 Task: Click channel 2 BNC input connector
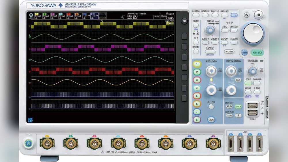click(71, 144)
